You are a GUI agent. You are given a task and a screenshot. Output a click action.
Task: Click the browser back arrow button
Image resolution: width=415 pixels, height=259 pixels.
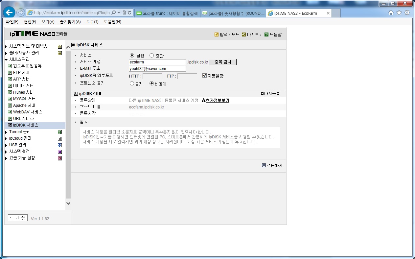[9, 13]
